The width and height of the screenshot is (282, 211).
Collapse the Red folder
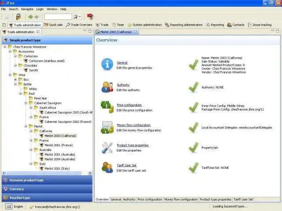tap(21, 93)
